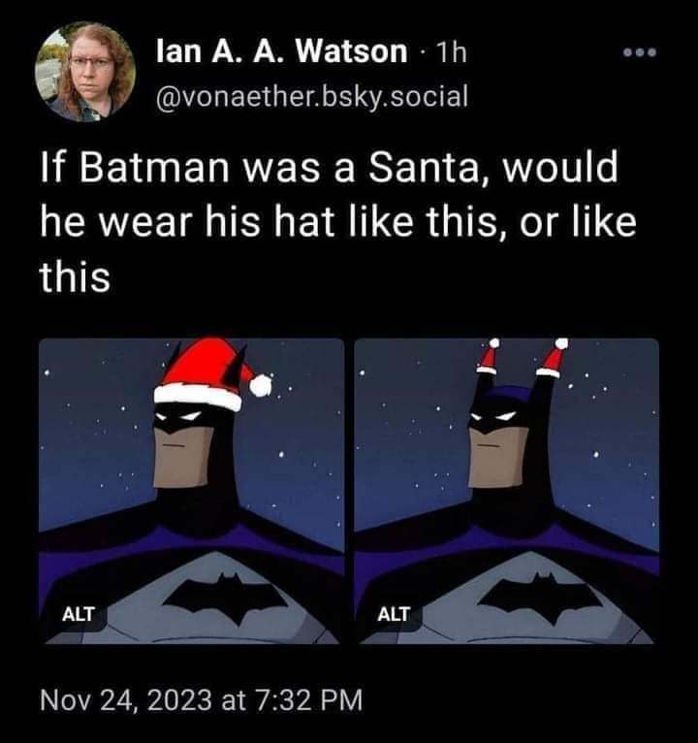The width and height of the screenshot is (698, 743).
Task: Show ALT text for the left image
Action: (78, 613)
